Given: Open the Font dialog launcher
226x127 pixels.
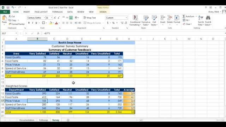Looking at the screenshot, I should (60, 28).
